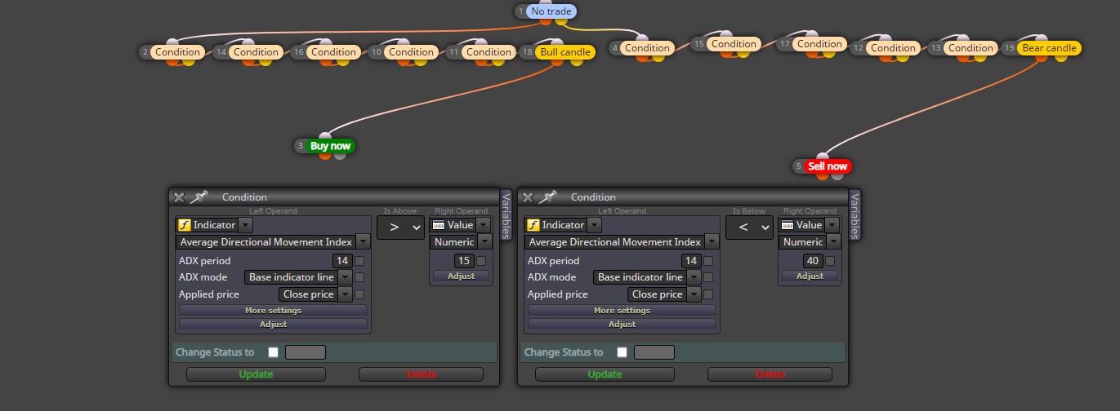Tick Applied price checkbox in Is Above panel
Image resolution: width=1120 pixels, height=411 pixels.
click(359, 294)
